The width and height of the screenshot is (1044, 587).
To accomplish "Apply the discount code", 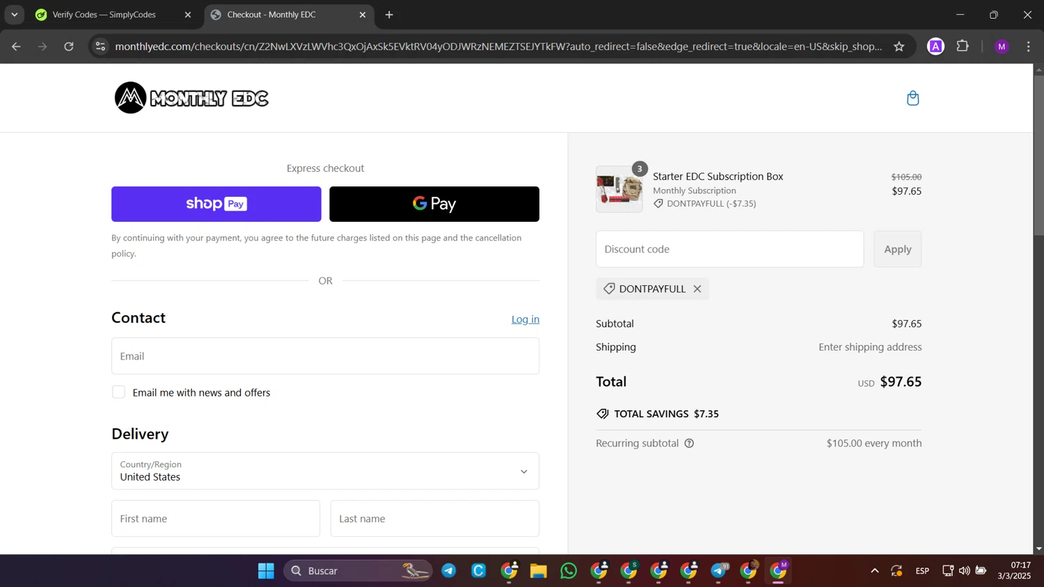I will pyautogui.click(x=897, y=249).
